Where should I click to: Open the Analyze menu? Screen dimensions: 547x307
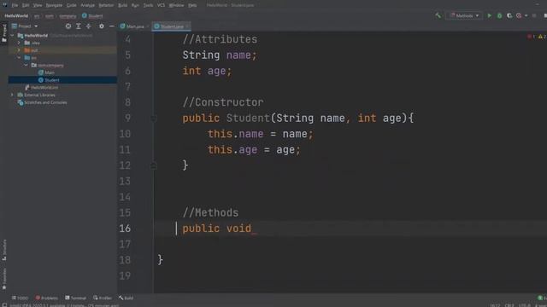87,5
